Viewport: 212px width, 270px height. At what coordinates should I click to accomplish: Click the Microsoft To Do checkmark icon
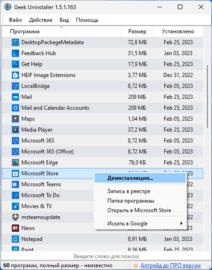[15, 195]
